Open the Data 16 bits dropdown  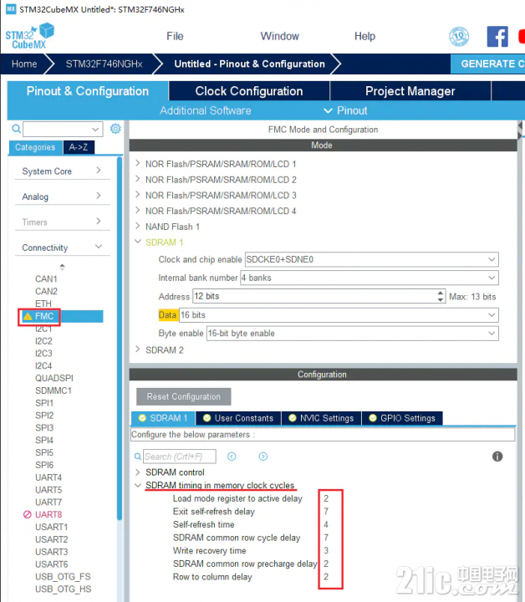pyautogui.click(x=339, y=315)
